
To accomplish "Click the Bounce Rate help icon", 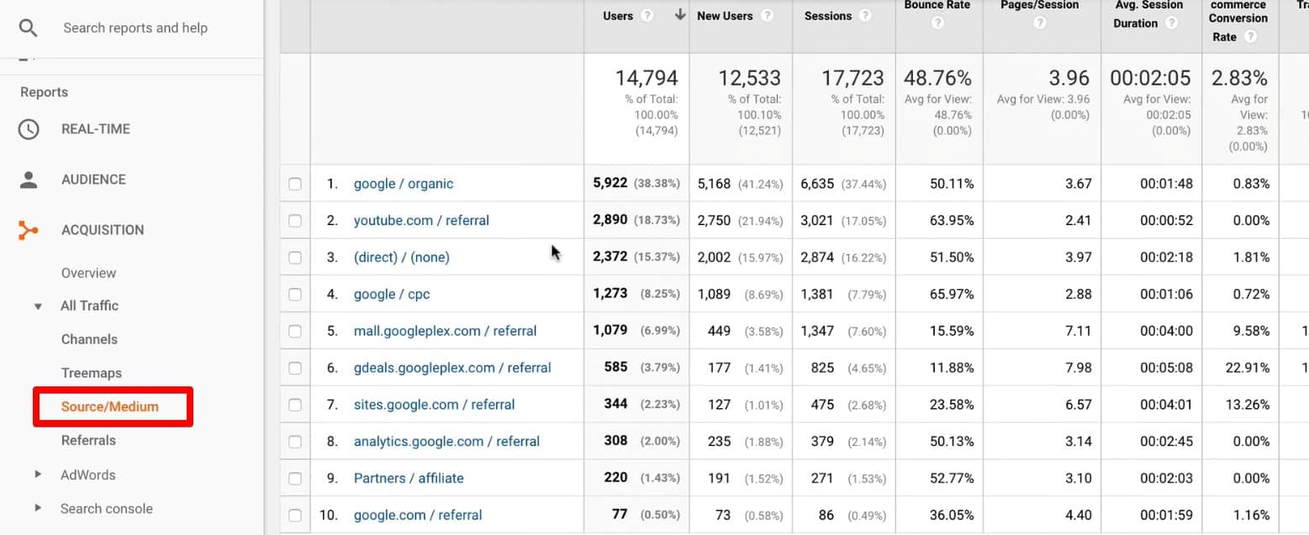I will point(937,23).
